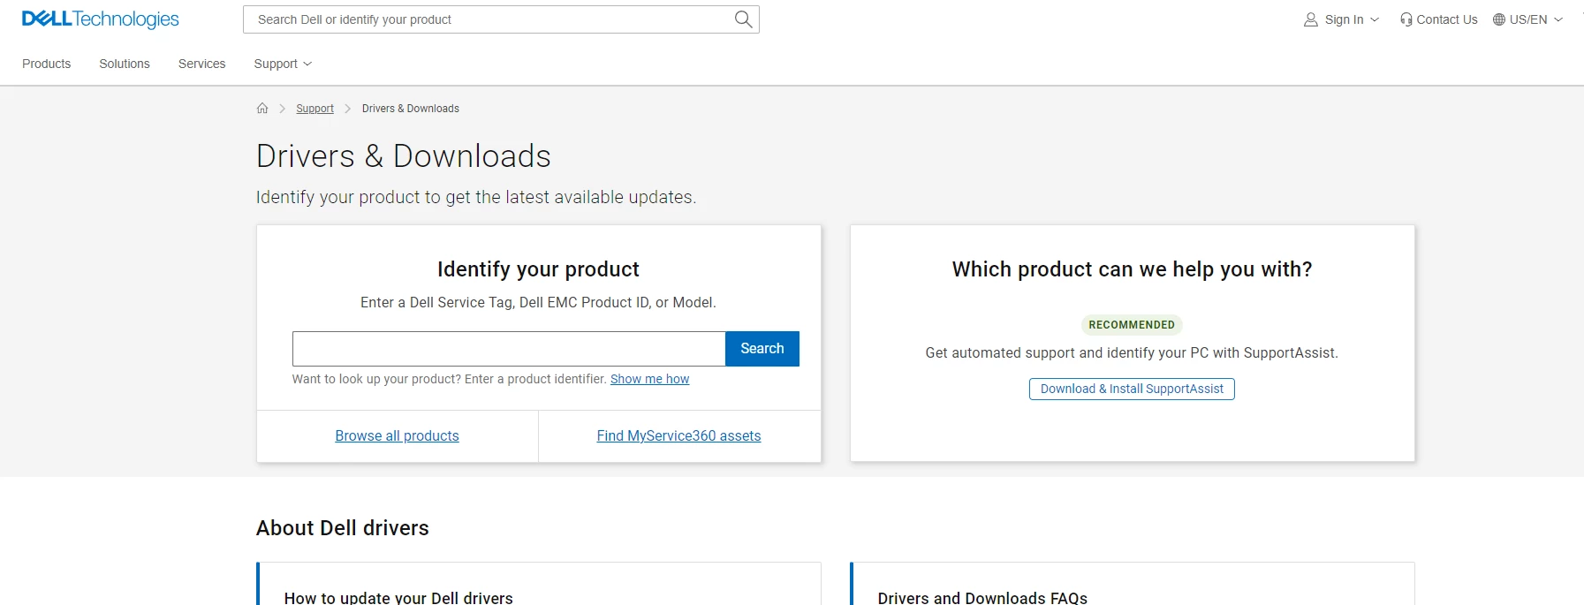1584x605 pixels.
Task: Click Which product can we help you with heading
Action: (x=1132, y=269)
